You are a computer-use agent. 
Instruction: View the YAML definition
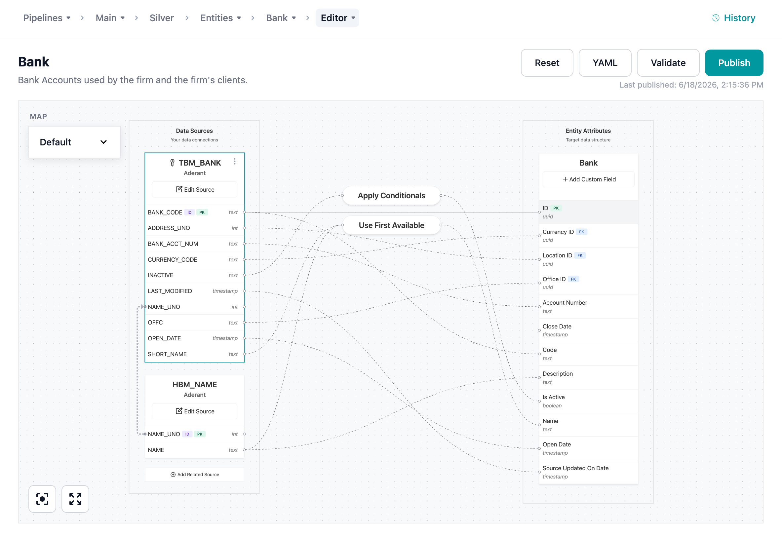605,63
